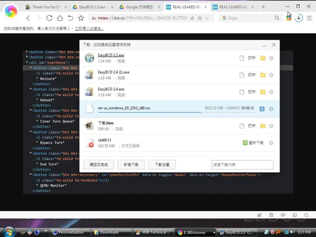Open the download manager arrow icon
Image resolution: width=316 pixels, height=237 pixels.
click(x=299, y=18)
